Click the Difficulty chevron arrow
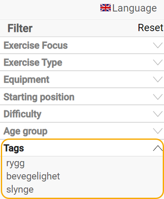 158,114
